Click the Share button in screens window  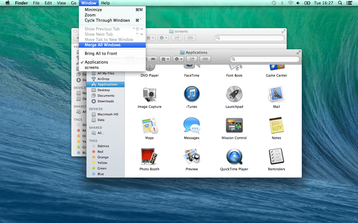click(177, 38)
